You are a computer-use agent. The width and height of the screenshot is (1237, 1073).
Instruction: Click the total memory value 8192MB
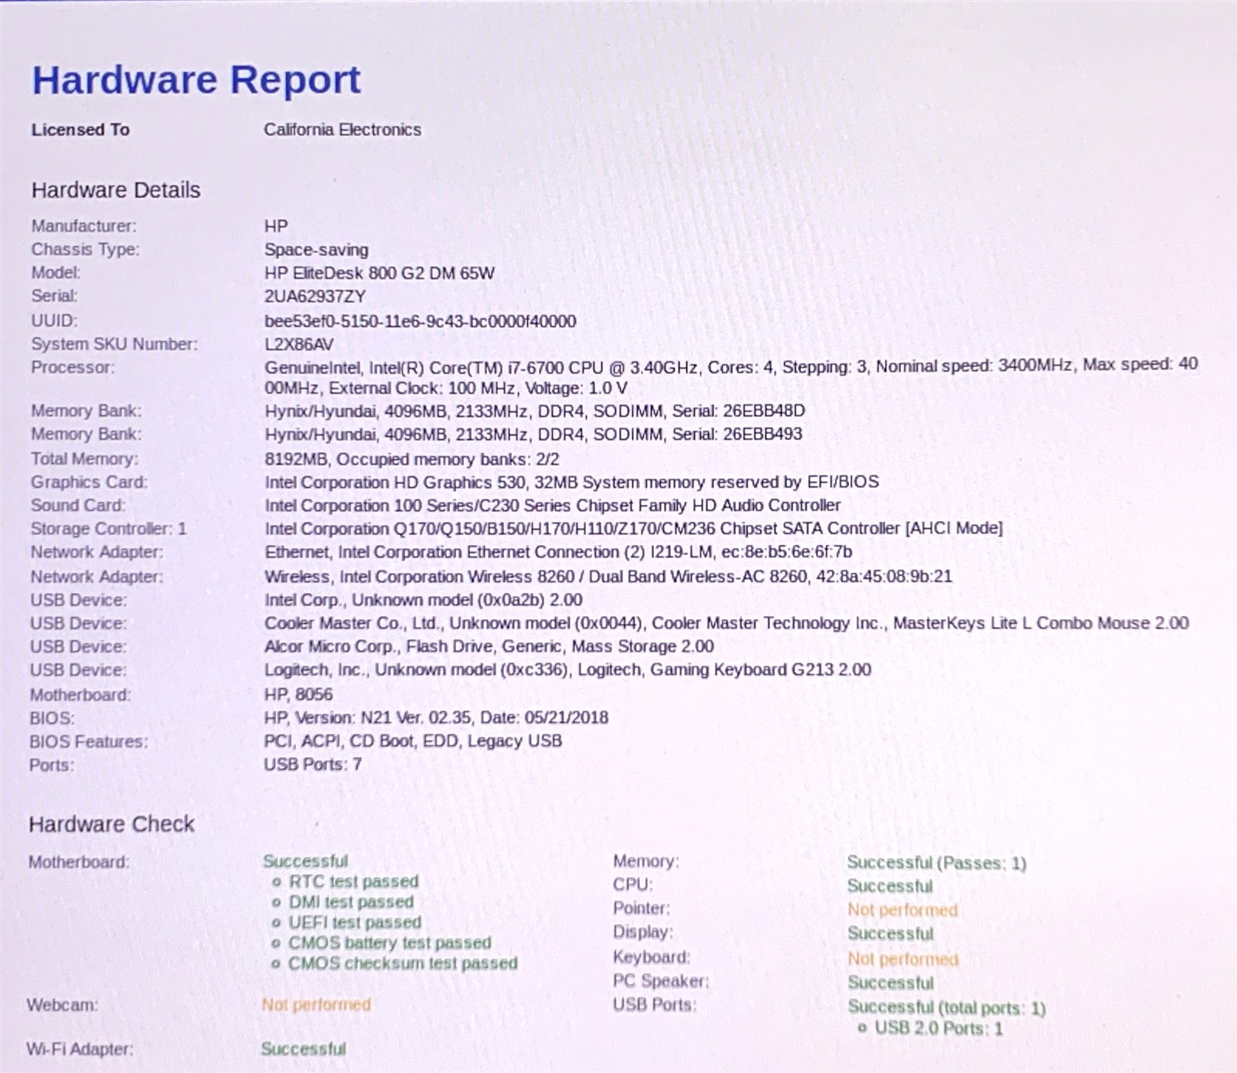(412, 459)
